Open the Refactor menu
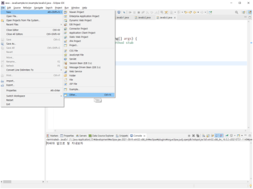Viewport: 253px width, 189px height. point(27,8)
